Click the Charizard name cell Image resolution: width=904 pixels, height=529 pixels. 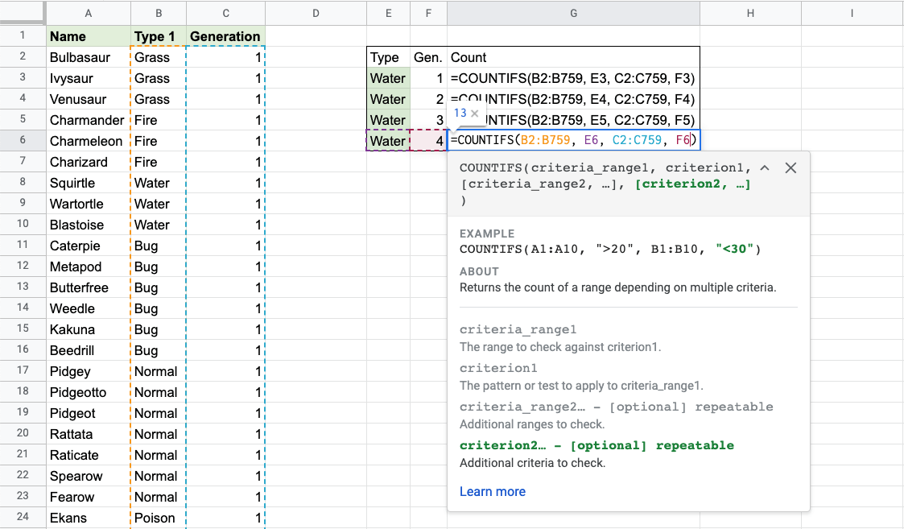(88, 162)
